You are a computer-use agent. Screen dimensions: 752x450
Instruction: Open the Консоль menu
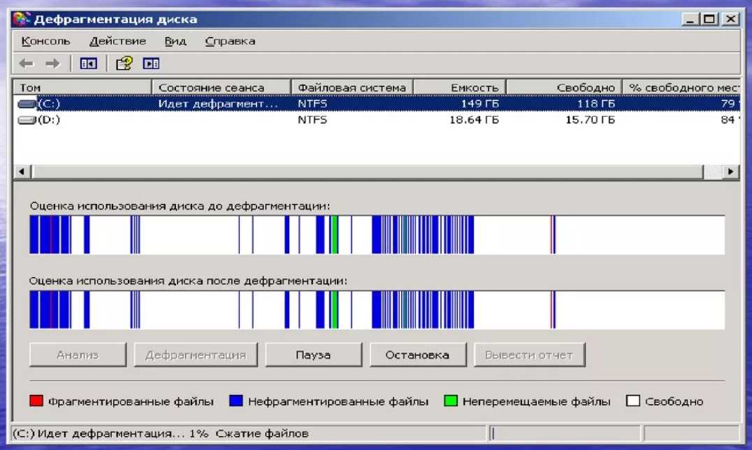click(x=45, y=41)
